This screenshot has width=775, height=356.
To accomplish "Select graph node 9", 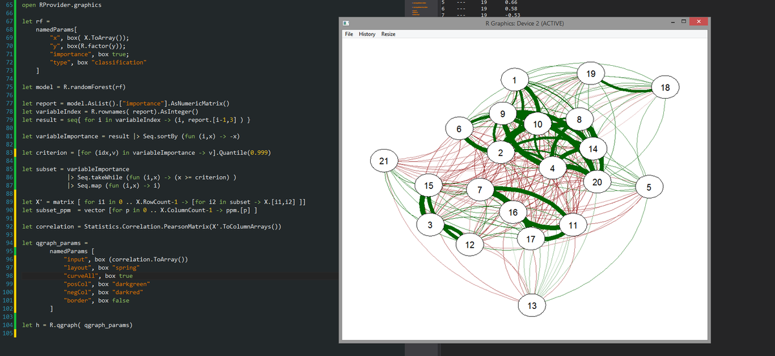I will [502, 114].
